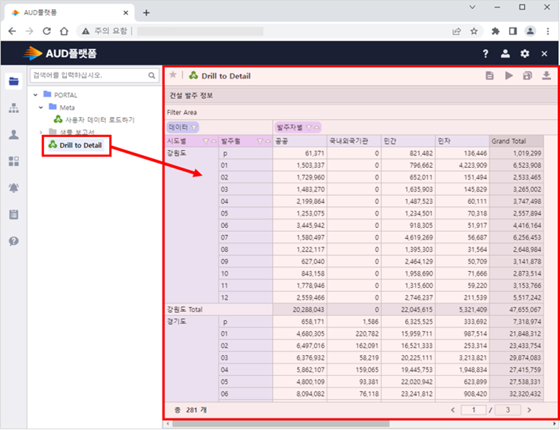Viewport: 560px width, 430px height.
Task: Click the 민간 column header
Action: [409, 141]
